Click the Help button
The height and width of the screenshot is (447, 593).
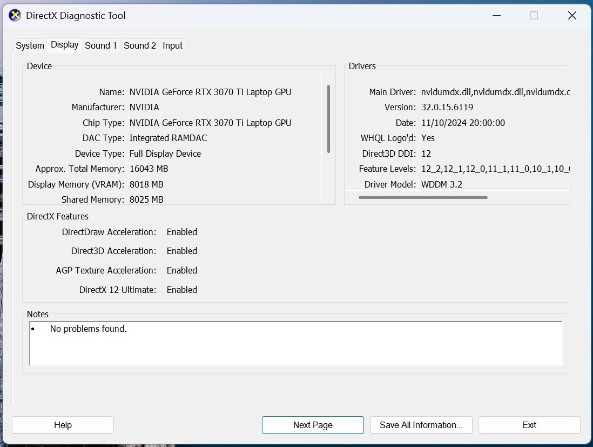pos(63,425)
